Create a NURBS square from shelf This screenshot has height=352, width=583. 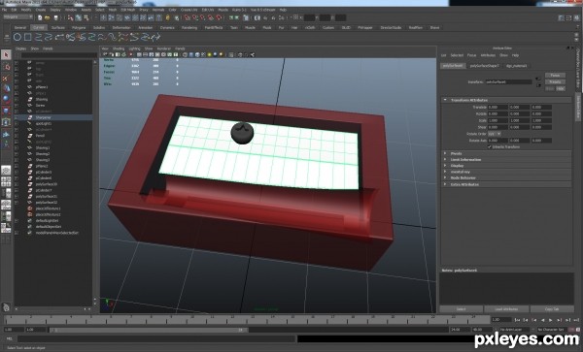point(28,37)
